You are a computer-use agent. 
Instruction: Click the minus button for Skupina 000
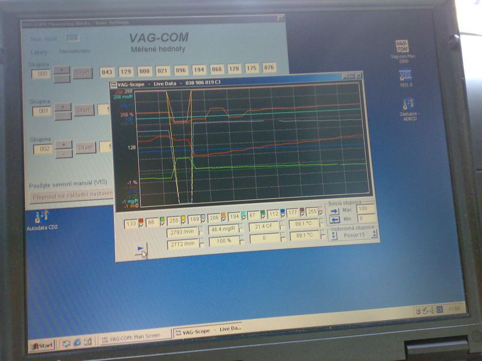[x=62, y=79]
